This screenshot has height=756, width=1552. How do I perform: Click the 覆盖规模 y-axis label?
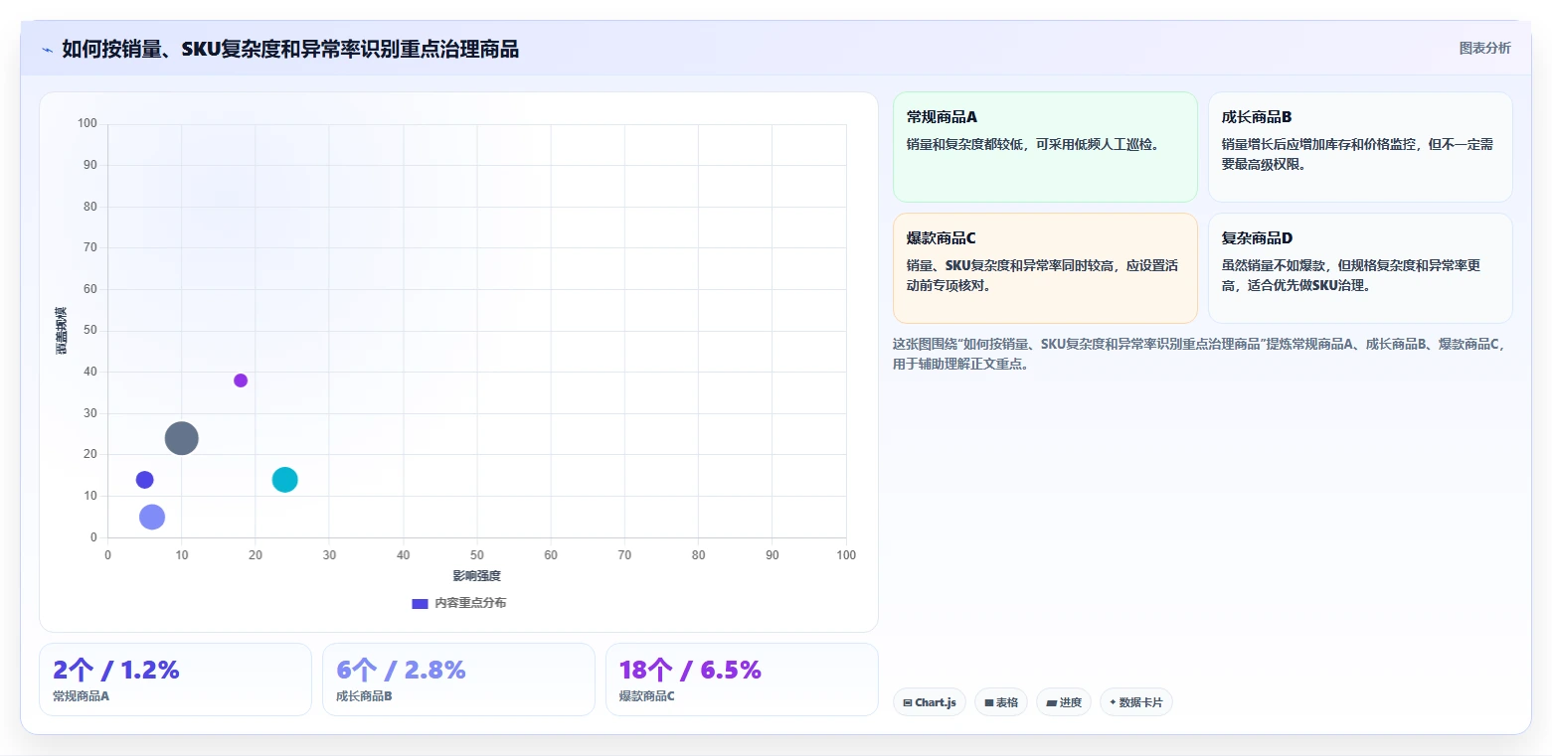62,331
